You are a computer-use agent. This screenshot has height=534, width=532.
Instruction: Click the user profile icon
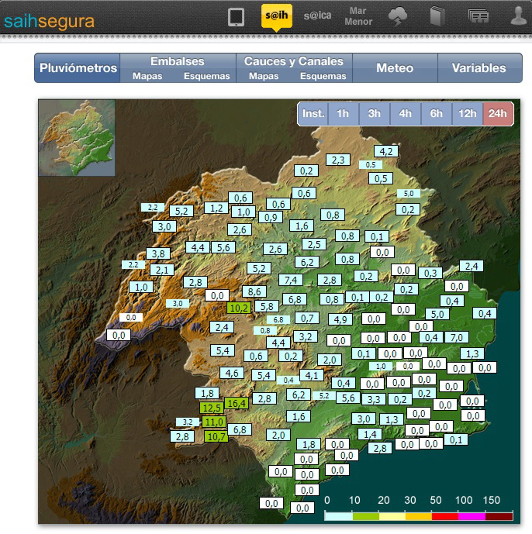click(518, 16)
